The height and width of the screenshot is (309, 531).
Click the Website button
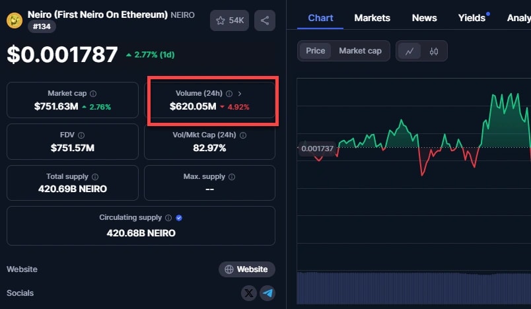coord(246,269)
